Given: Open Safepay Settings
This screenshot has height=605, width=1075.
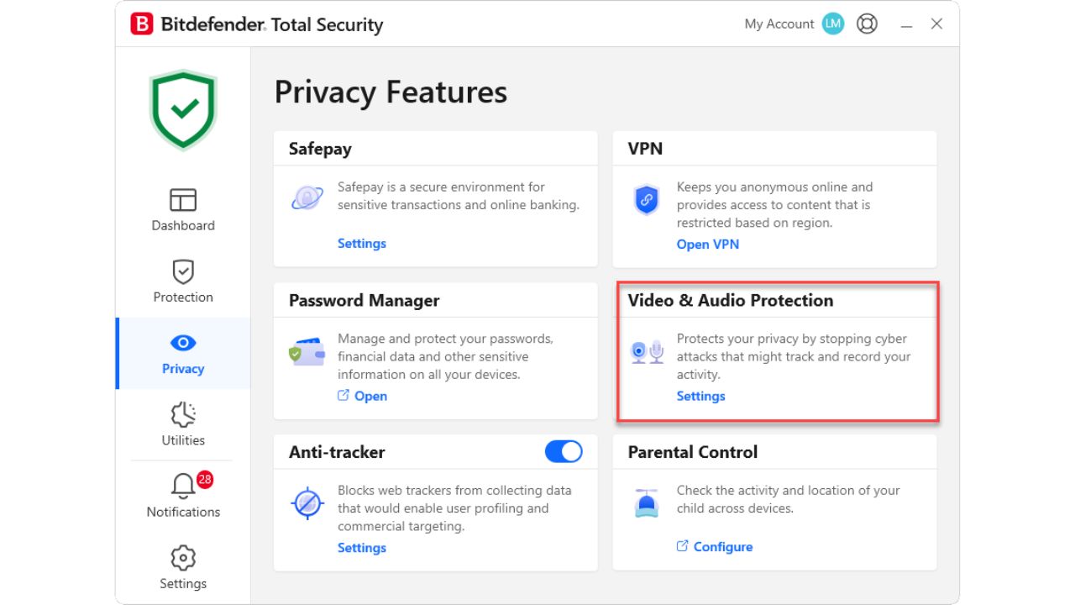Looking at the screenshot, I should (x=361, y=243).
